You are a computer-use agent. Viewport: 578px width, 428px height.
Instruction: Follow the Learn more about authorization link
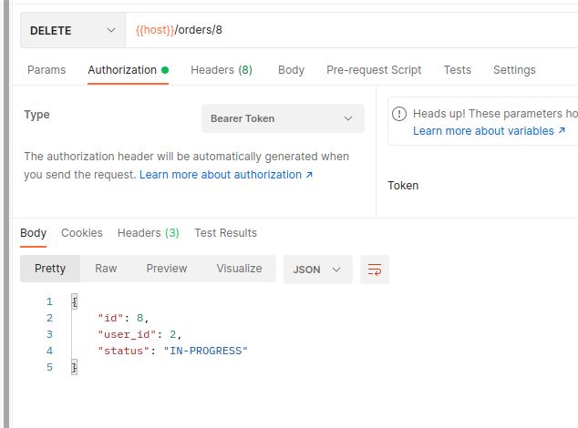click(x=225, y=175)
